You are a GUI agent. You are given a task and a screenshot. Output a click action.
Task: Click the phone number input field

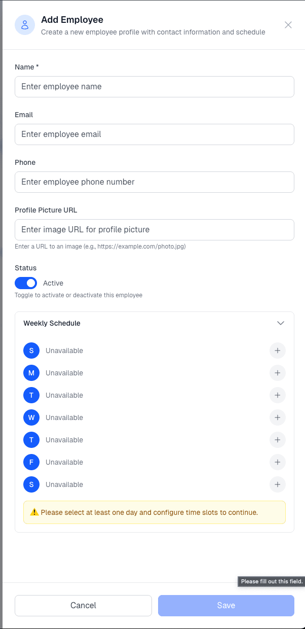[155, 182]
